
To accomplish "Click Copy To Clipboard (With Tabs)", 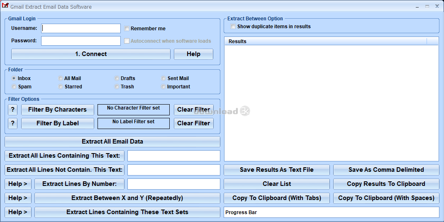I will coord(277,198).
